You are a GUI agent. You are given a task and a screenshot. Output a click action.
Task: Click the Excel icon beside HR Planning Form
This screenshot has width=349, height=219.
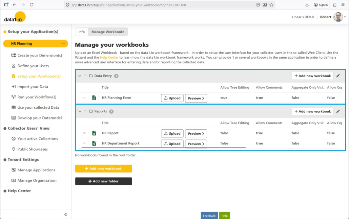coord(94,98)
